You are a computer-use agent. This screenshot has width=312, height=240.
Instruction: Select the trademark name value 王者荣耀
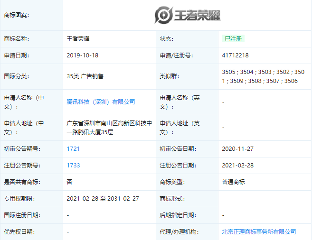[78, 39]
